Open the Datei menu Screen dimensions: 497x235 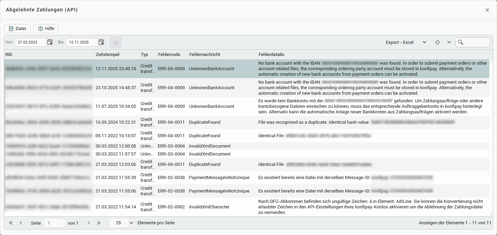17,29
